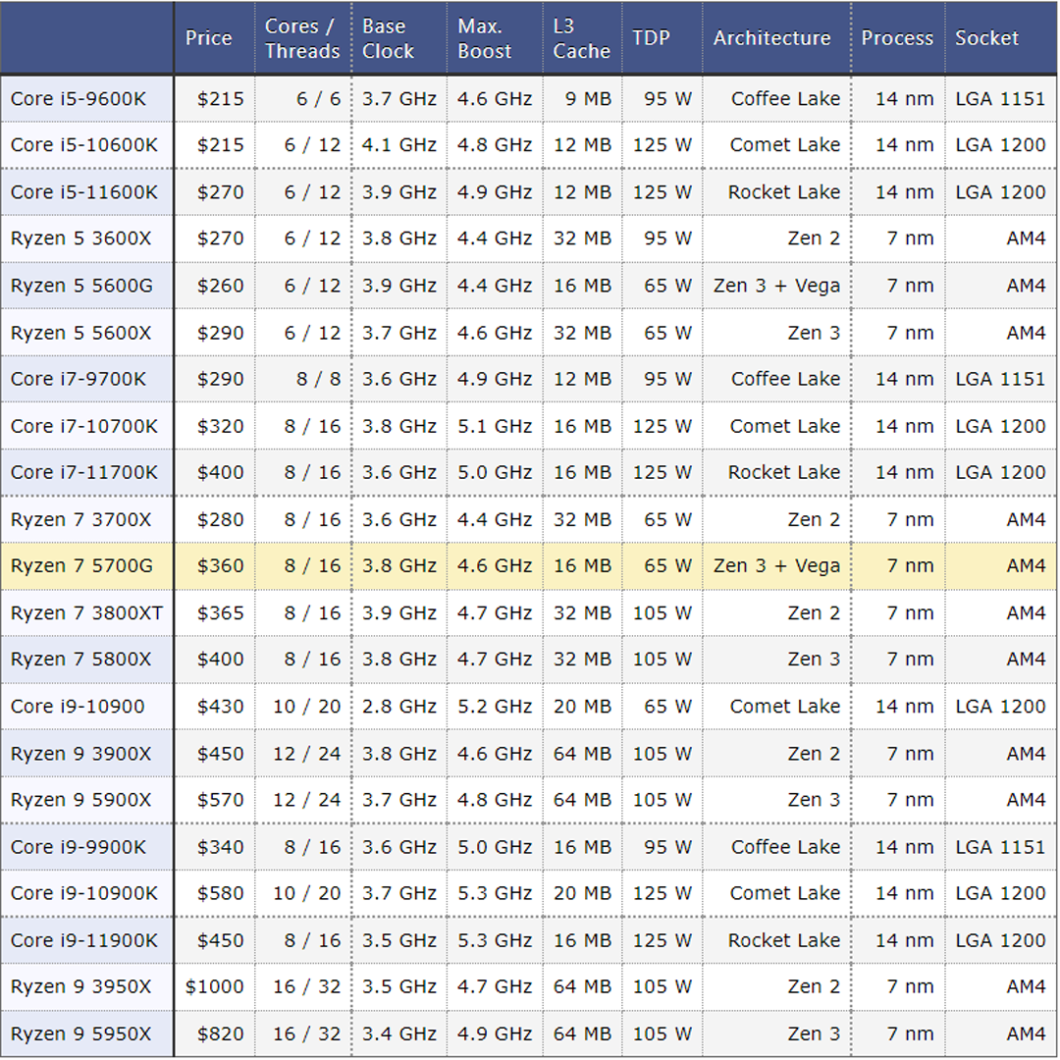Open the Ryzen 9 5950X entry
1060x1060 pixels.
(81, 1034)
